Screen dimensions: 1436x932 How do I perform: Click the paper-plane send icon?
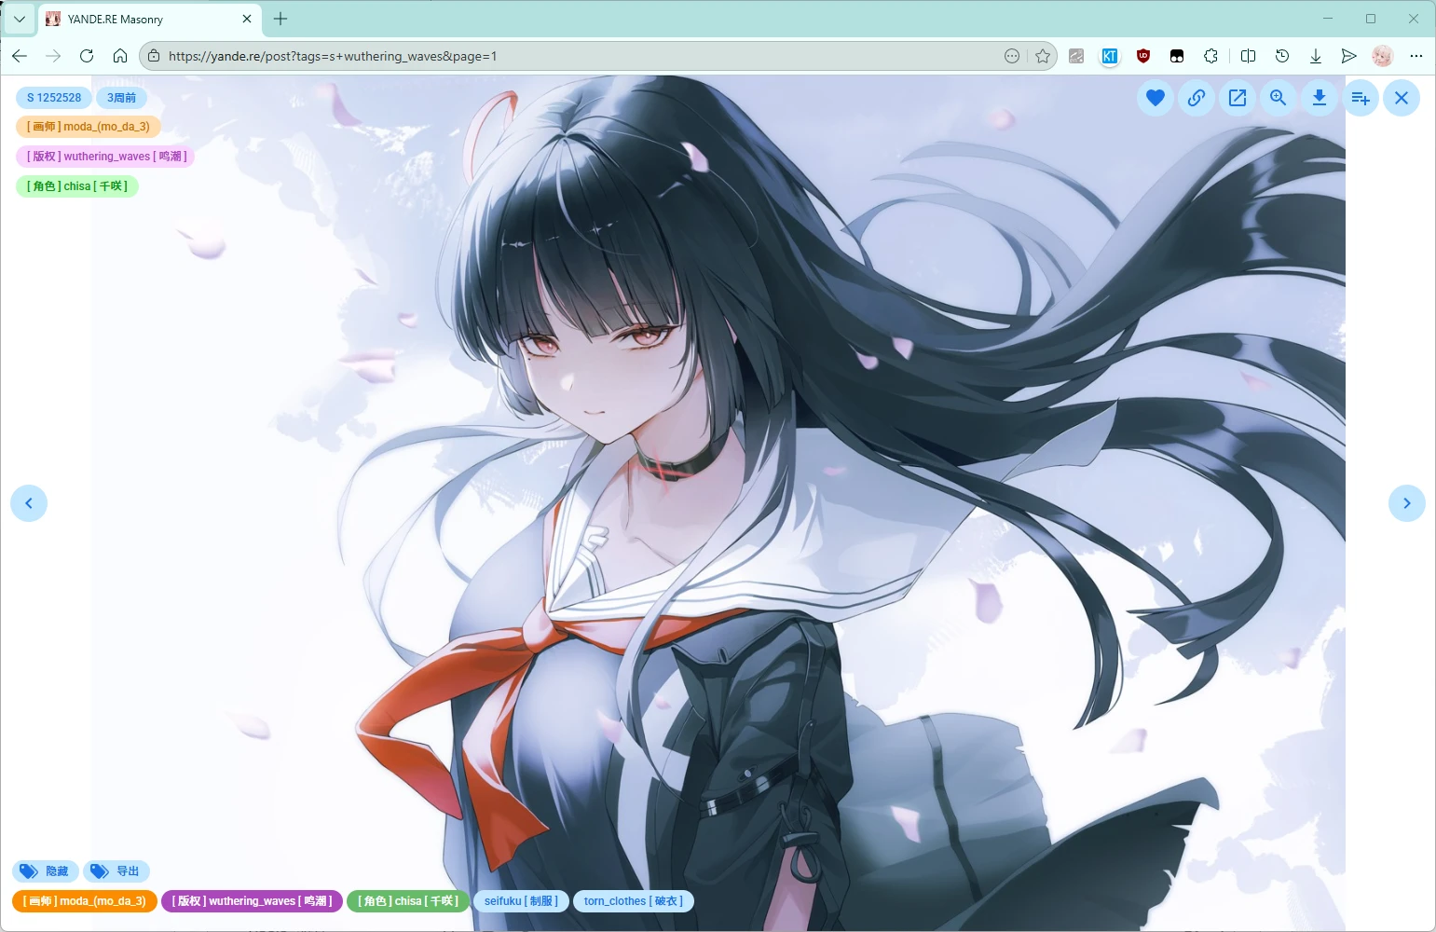click(1348, 56)
